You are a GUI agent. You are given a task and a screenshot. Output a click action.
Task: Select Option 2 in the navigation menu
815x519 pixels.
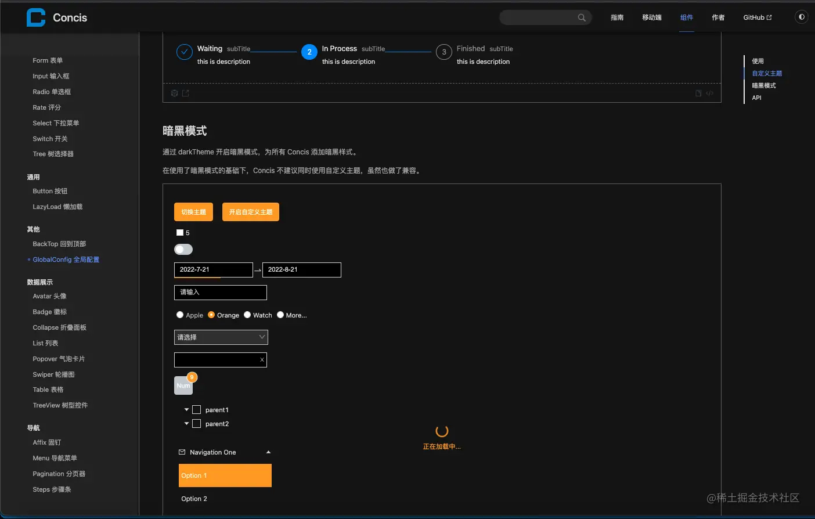225,499
